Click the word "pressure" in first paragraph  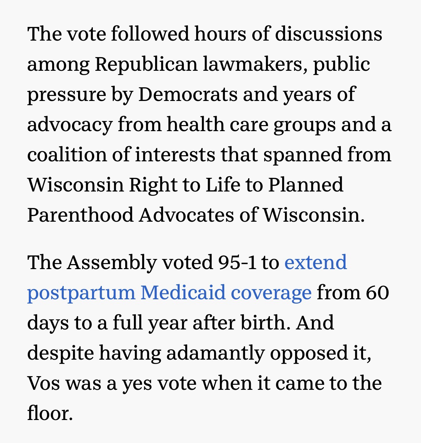pyautogui.click(x=67, y=94)
